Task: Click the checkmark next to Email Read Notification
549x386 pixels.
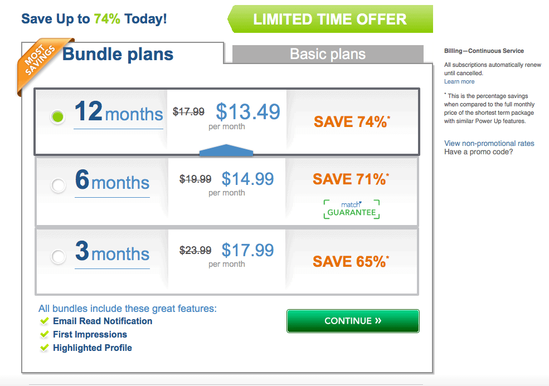Action: pos(45,321)
